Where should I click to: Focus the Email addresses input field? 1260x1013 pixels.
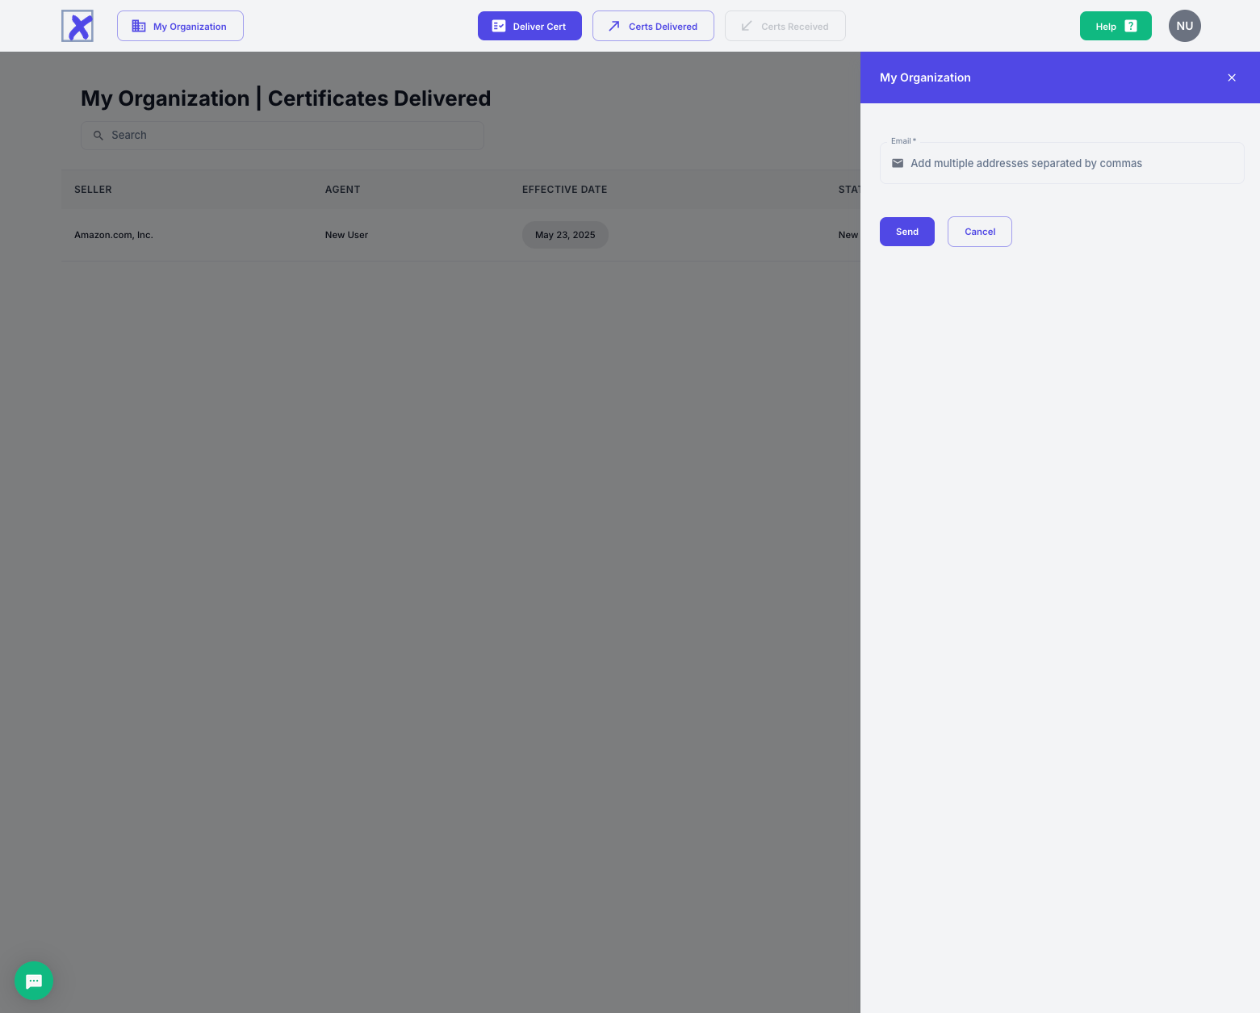(x=1070, y=163)
